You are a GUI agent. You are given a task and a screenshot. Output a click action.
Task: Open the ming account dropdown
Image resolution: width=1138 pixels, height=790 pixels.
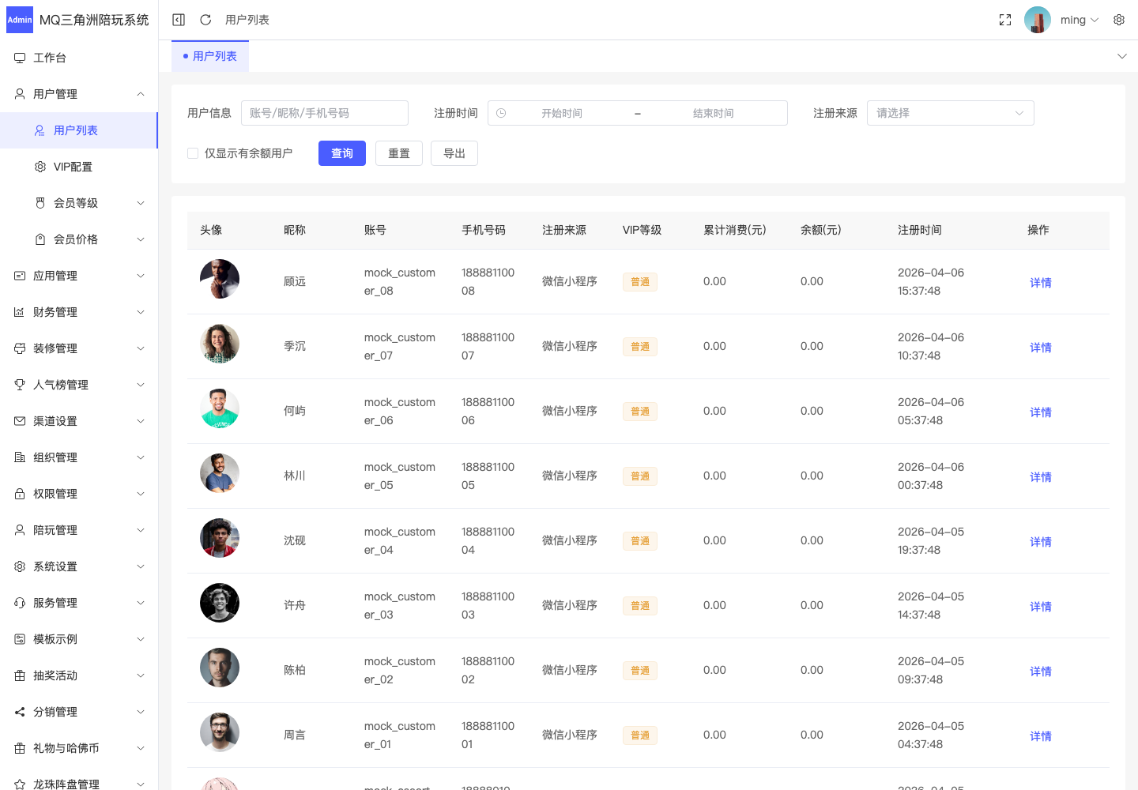(x=1080, y=20)
